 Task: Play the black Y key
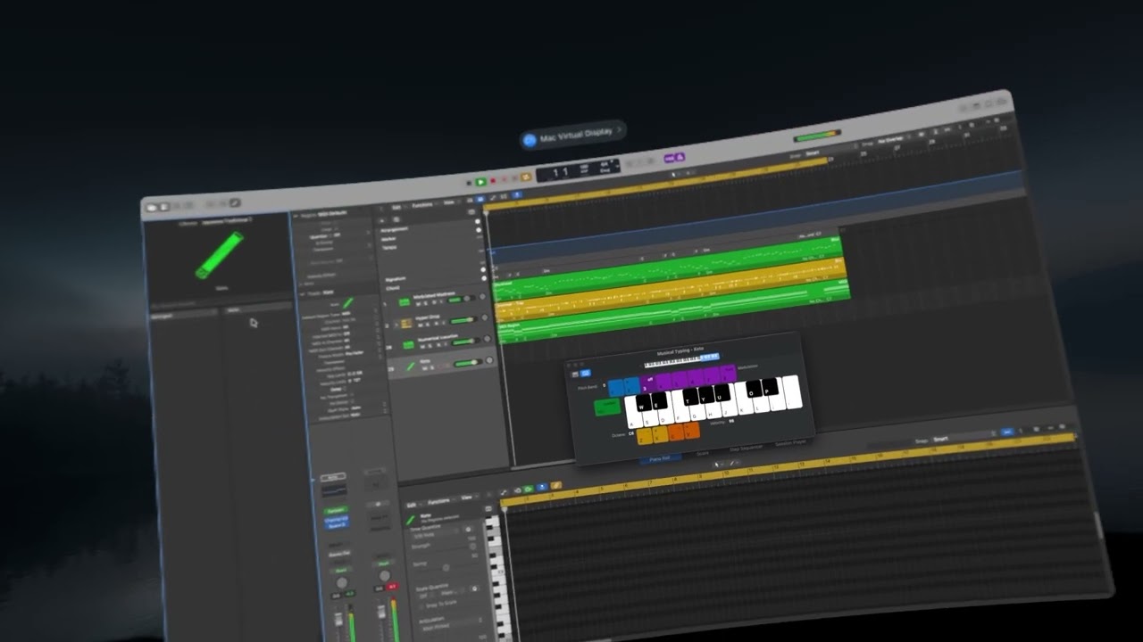click(x=706, y=394)
